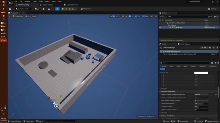Collapse the Cascaded Shadow Maps section
The height and width of the screenshot is (123, 220).
pos(160,91)
